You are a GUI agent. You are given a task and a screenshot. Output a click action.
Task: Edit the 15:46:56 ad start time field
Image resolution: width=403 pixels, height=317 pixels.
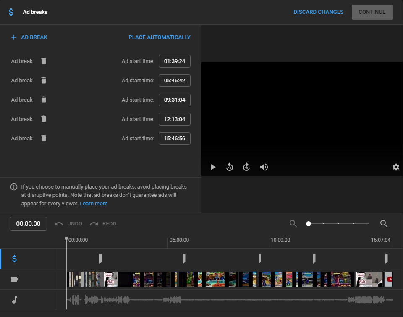click(x=175, y=138)
